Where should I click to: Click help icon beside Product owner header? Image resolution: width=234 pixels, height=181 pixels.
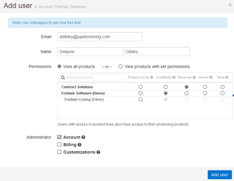(152, 77)
